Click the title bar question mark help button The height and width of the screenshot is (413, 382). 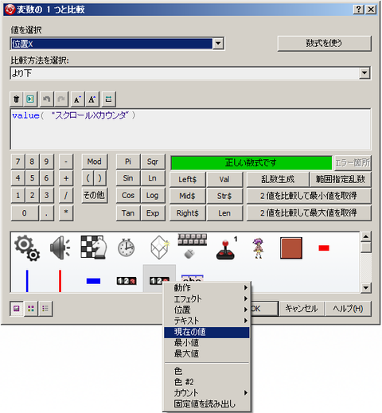(359, 10)
